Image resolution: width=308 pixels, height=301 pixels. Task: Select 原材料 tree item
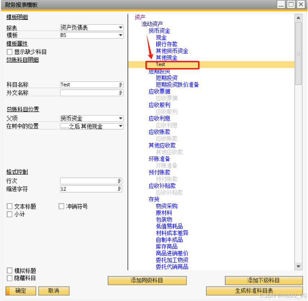point(164,213)
